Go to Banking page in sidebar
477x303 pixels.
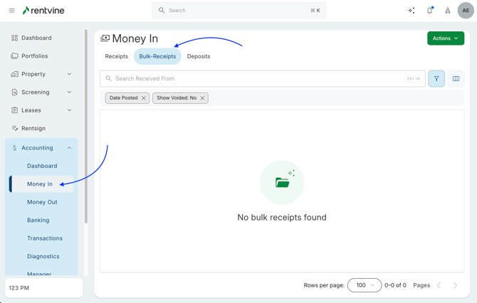pyautogui.click(x=38, y=220)
